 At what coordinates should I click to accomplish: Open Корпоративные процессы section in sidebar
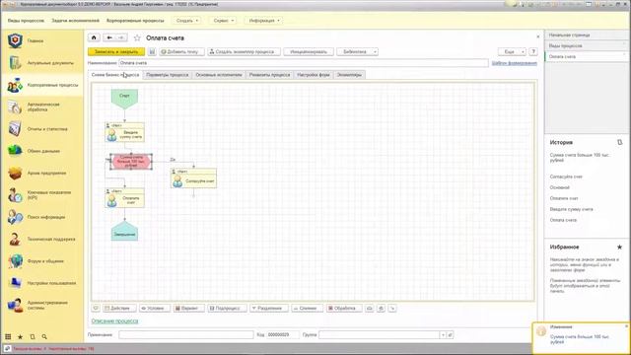click(41, 86)
